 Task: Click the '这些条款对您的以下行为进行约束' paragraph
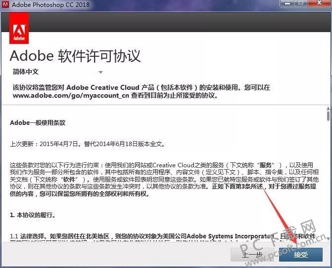[164, 179]
